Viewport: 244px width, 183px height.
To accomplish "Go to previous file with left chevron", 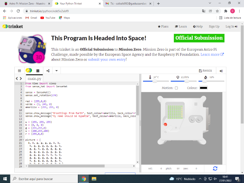I will [x=17, y=79].
